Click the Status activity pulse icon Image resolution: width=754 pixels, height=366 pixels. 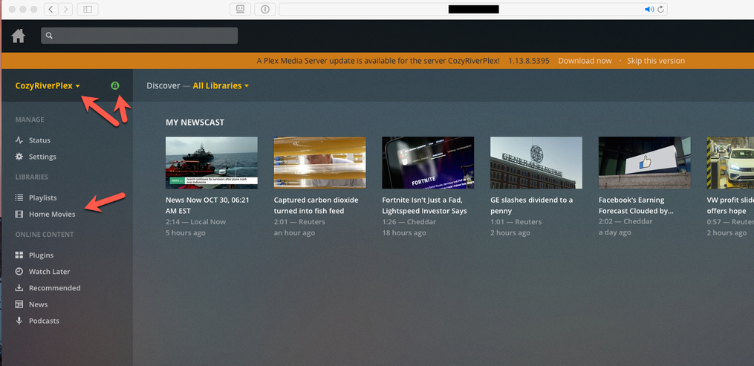(x=19, y=140)
